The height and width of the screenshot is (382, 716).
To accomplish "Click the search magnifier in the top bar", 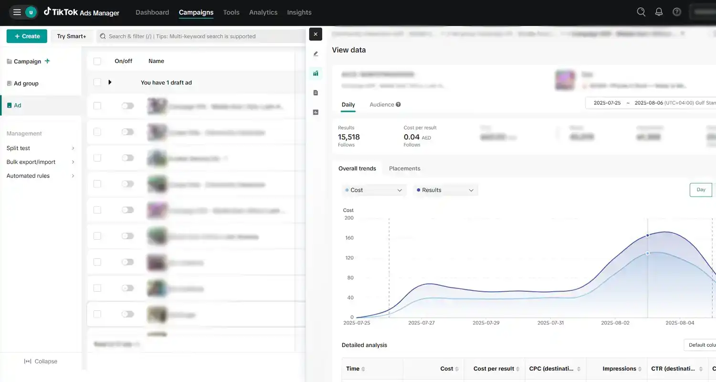I will pyautogui.click(x=641, y=12).
